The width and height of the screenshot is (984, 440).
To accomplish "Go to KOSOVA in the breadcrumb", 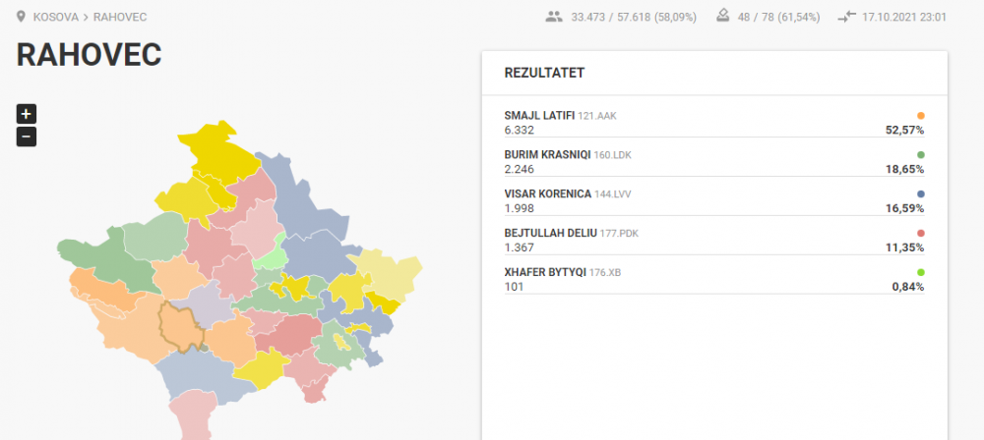I will [x=55, y=18].
